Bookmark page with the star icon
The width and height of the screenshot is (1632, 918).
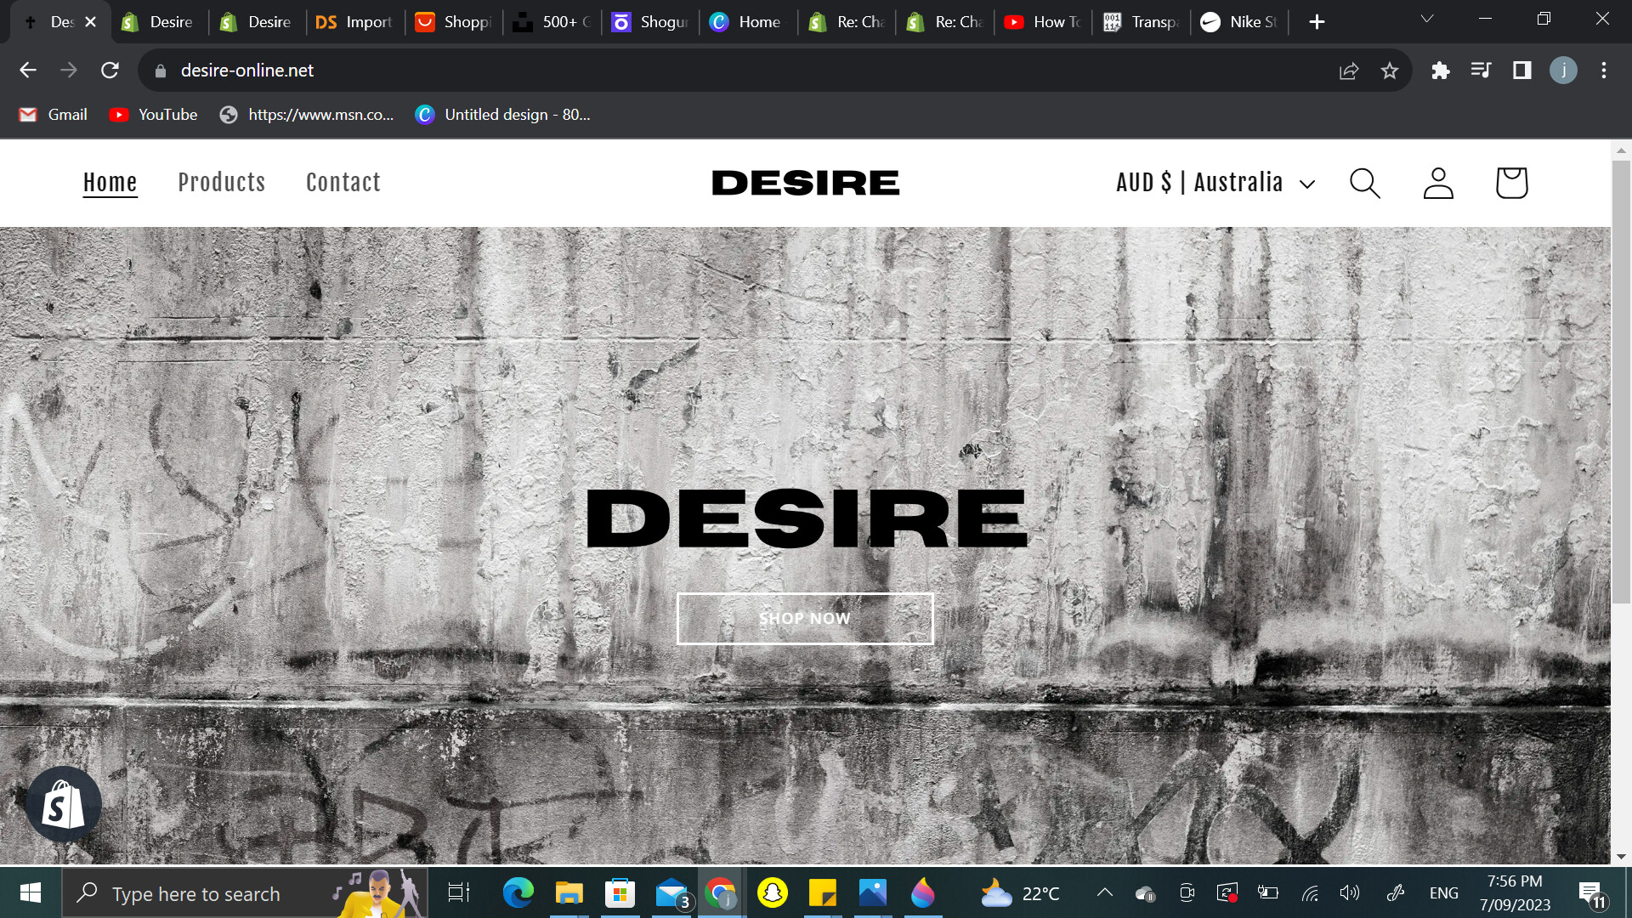[1390, 71]
